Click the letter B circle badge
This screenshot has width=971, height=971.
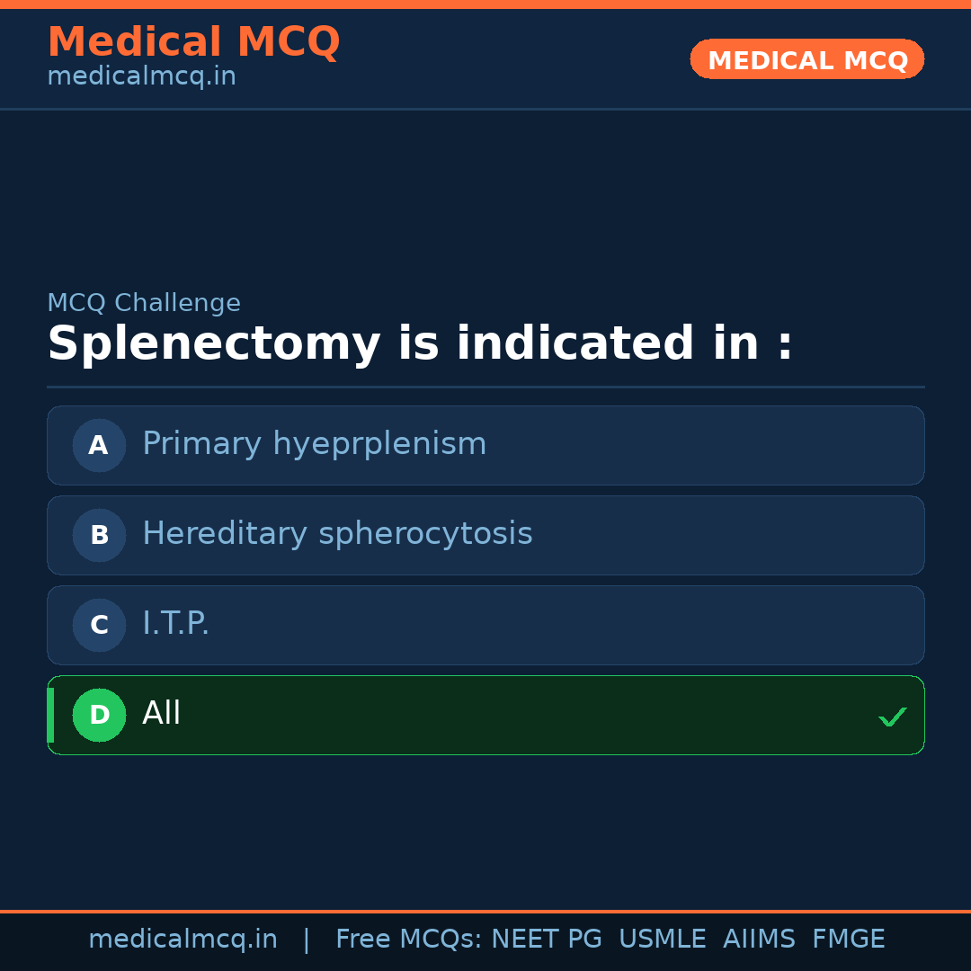[99, 535]
